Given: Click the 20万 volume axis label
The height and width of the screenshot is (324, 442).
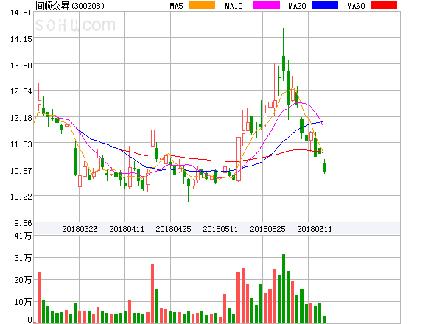Looking at the screenshot, I should (23, 280).
